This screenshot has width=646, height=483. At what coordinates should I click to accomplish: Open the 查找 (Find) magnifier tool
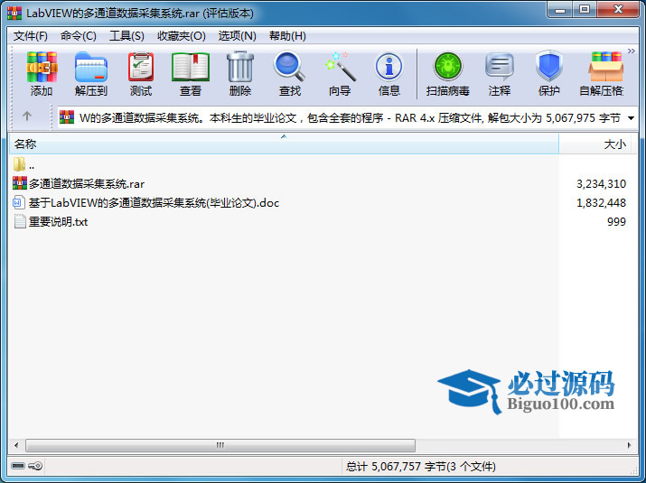coord(290,73)
